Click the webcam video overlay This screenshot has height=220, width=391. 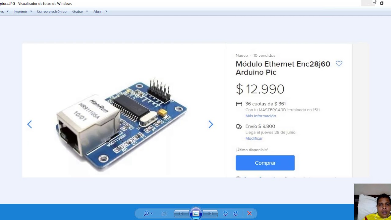tap(373, 202)
